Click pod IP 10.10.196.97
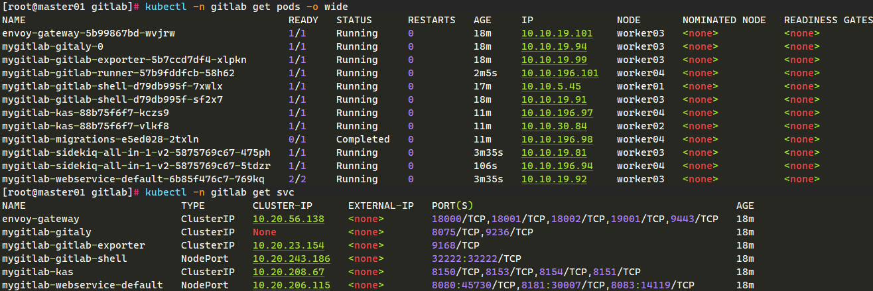 click(x=557, y=113)
